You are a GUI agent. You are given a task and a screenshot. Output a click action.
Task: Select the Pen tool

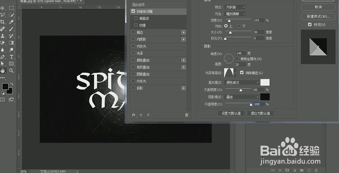[3, 57]
